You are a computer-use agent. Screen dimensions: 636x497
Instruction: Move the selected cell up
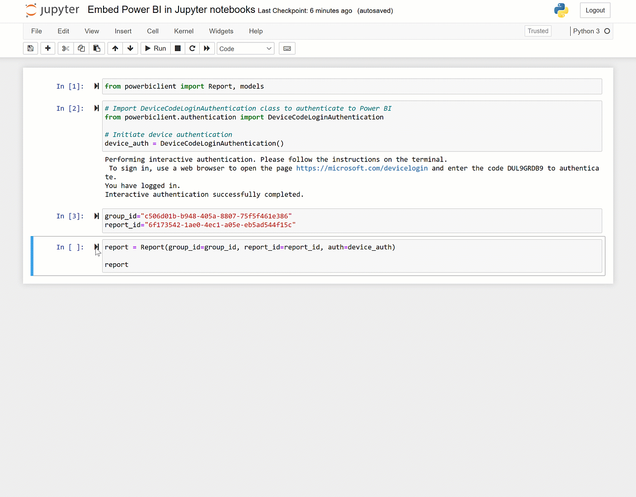pos(115,48)
